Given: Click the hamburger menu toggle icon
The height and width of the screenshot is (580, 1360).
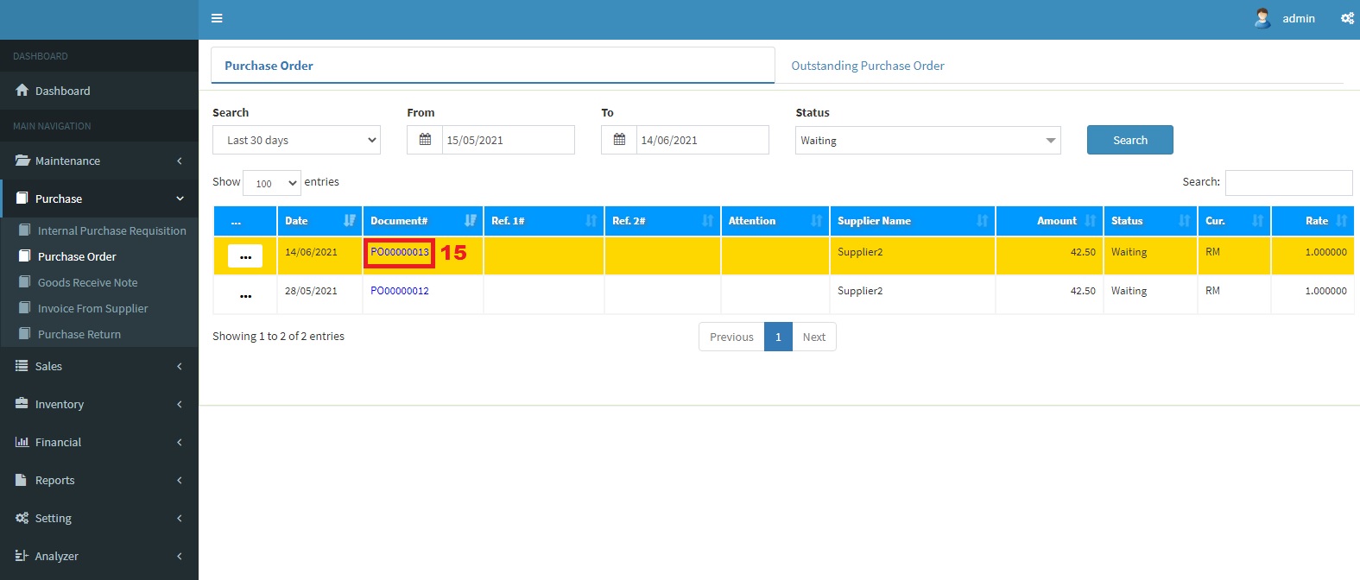Looking at the screenshot, I should [x=217, y=18].
